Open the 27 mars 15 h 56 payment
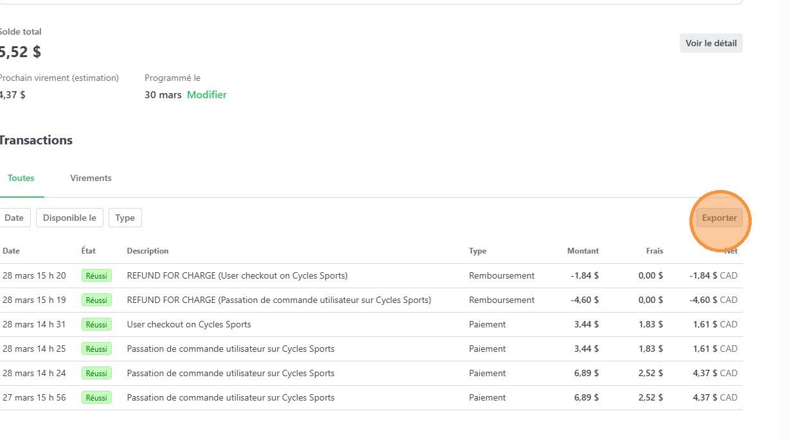The width and height of the screenshot is (789, 441). pos(231,398)
